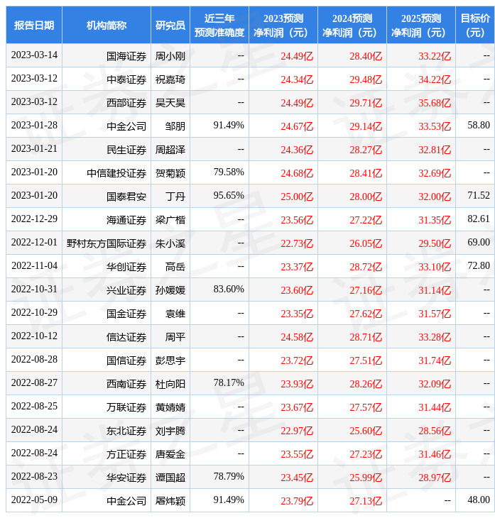Select the date cell 2023-01-28

(x=34, y=125)
